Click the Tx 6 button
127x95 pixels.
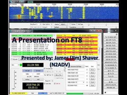tap(92, 85)
